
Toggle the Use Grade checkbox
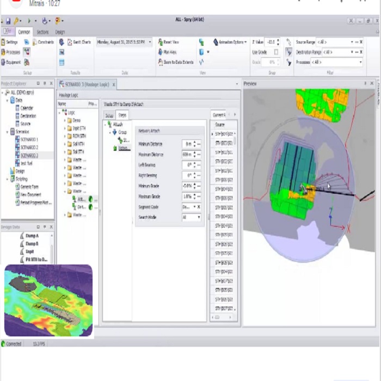point(276,52)
